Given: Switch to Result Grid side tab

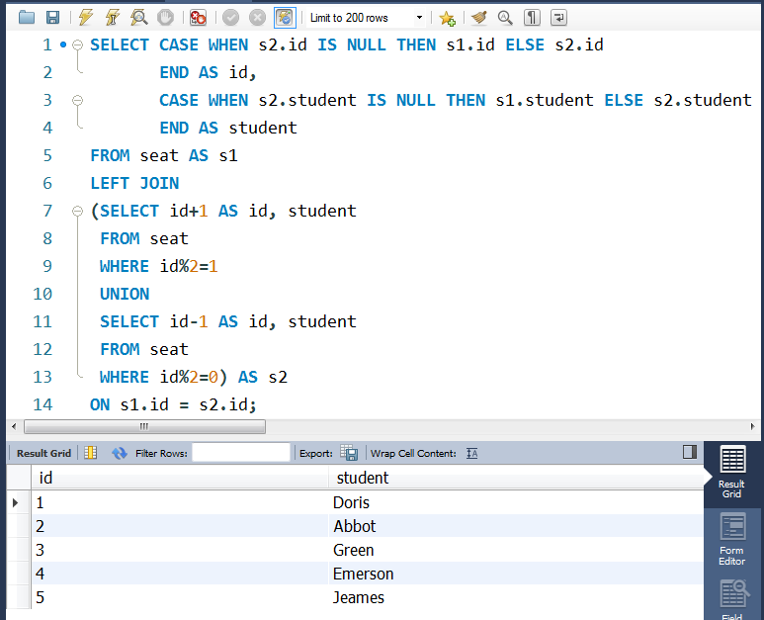Looking at the screenshot, I should [x=732, y=472].
